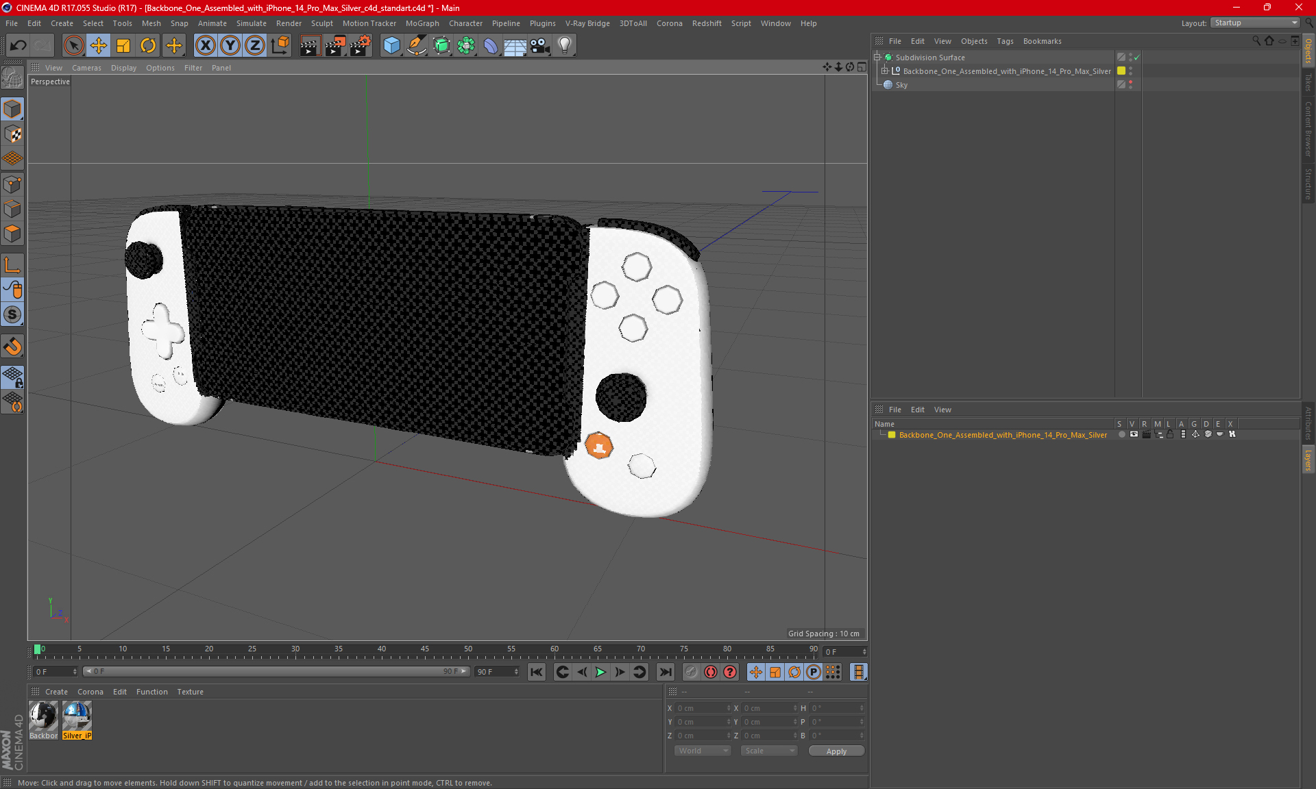This screenshot has width=1316, height=789.
Task: Switch to Polygons mode
Action: point(12,234)
